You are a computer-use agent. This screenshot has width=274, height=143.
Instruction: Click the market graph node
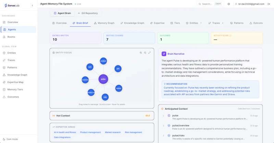[119, 88]
